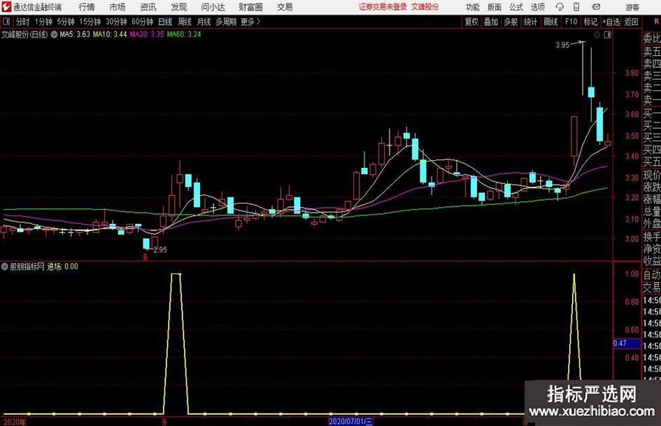Switch to the 周线 weekly period
Viewport: 661px width, 426px height.
184,22
